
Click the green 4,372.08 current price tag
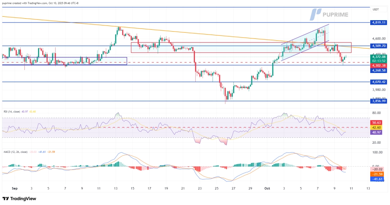point(379,57)
